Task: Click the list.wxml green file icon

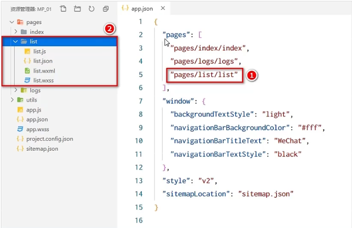Action: (27, 71)
